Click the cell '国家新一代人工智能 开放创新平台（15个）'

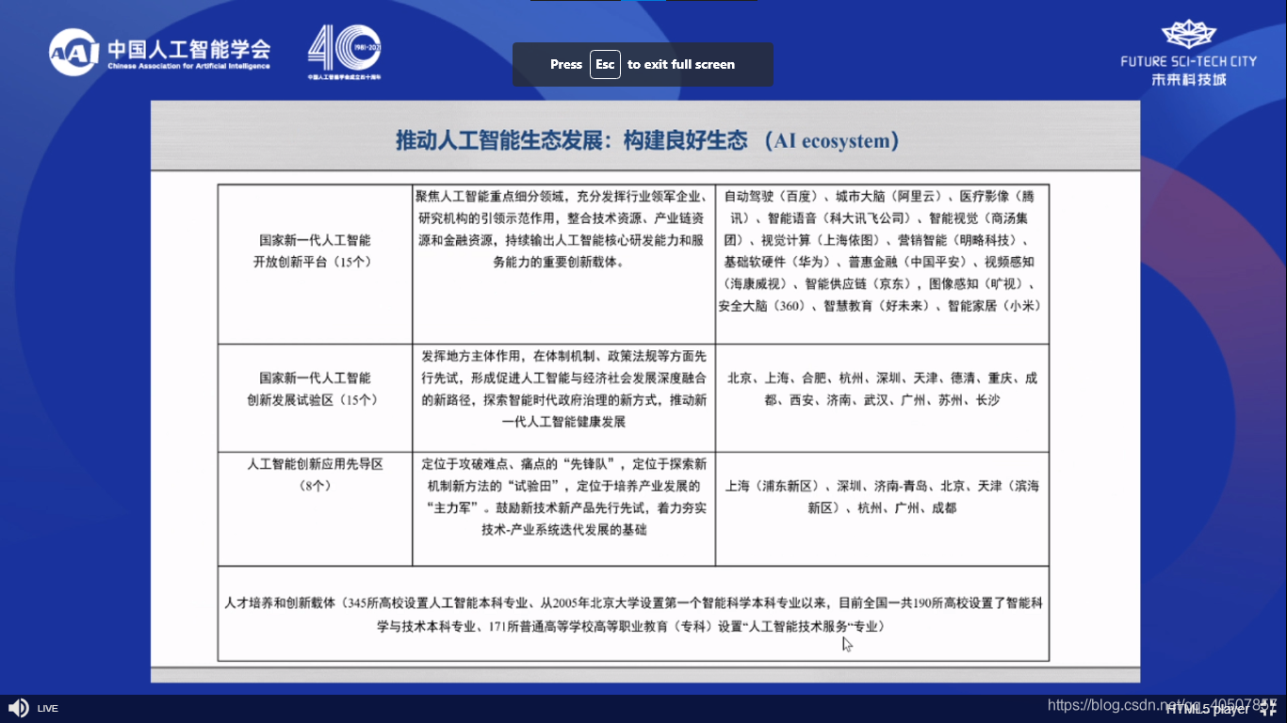point(314,265)
